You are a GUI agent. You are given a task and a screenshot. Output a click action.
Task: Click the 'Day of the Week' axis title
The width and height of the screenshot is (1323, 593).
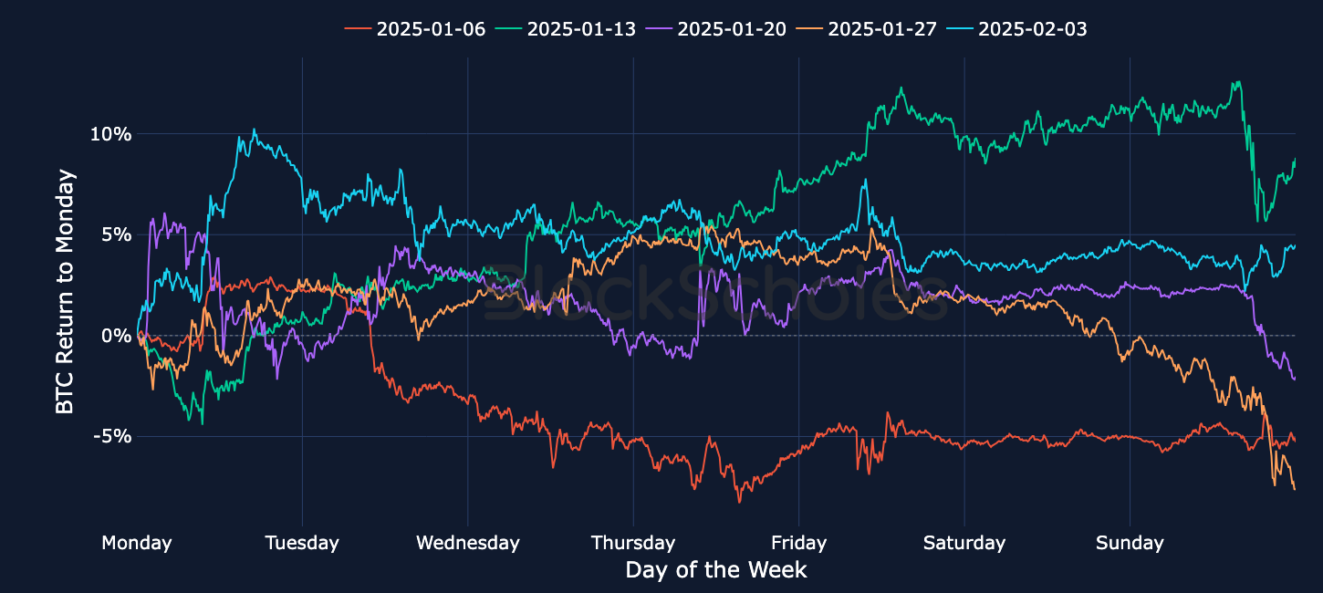pos(716,570)
